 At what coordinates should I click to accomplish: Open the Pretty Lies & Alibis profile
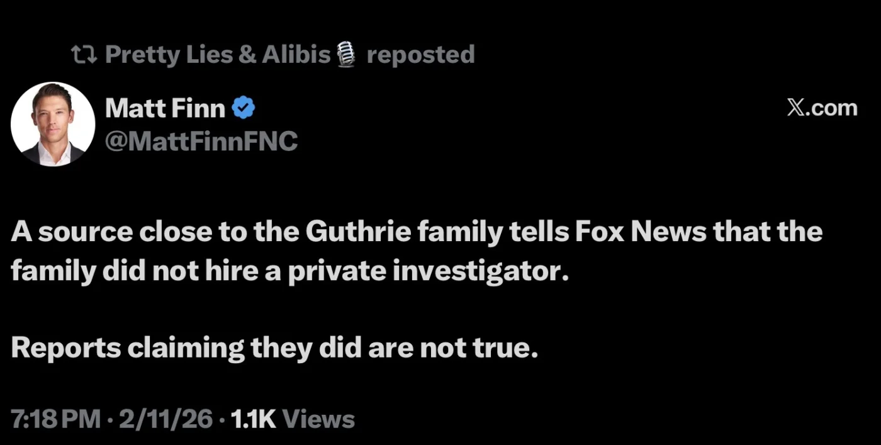tap(217, 55)
